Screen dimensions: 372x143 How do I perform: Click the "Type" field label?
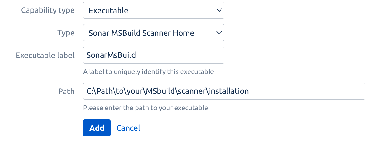point(66,33)
